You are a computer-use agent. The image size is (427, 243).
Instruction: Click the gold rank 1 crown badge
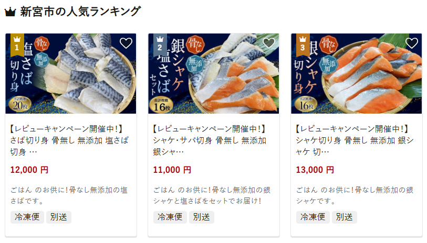17,45
